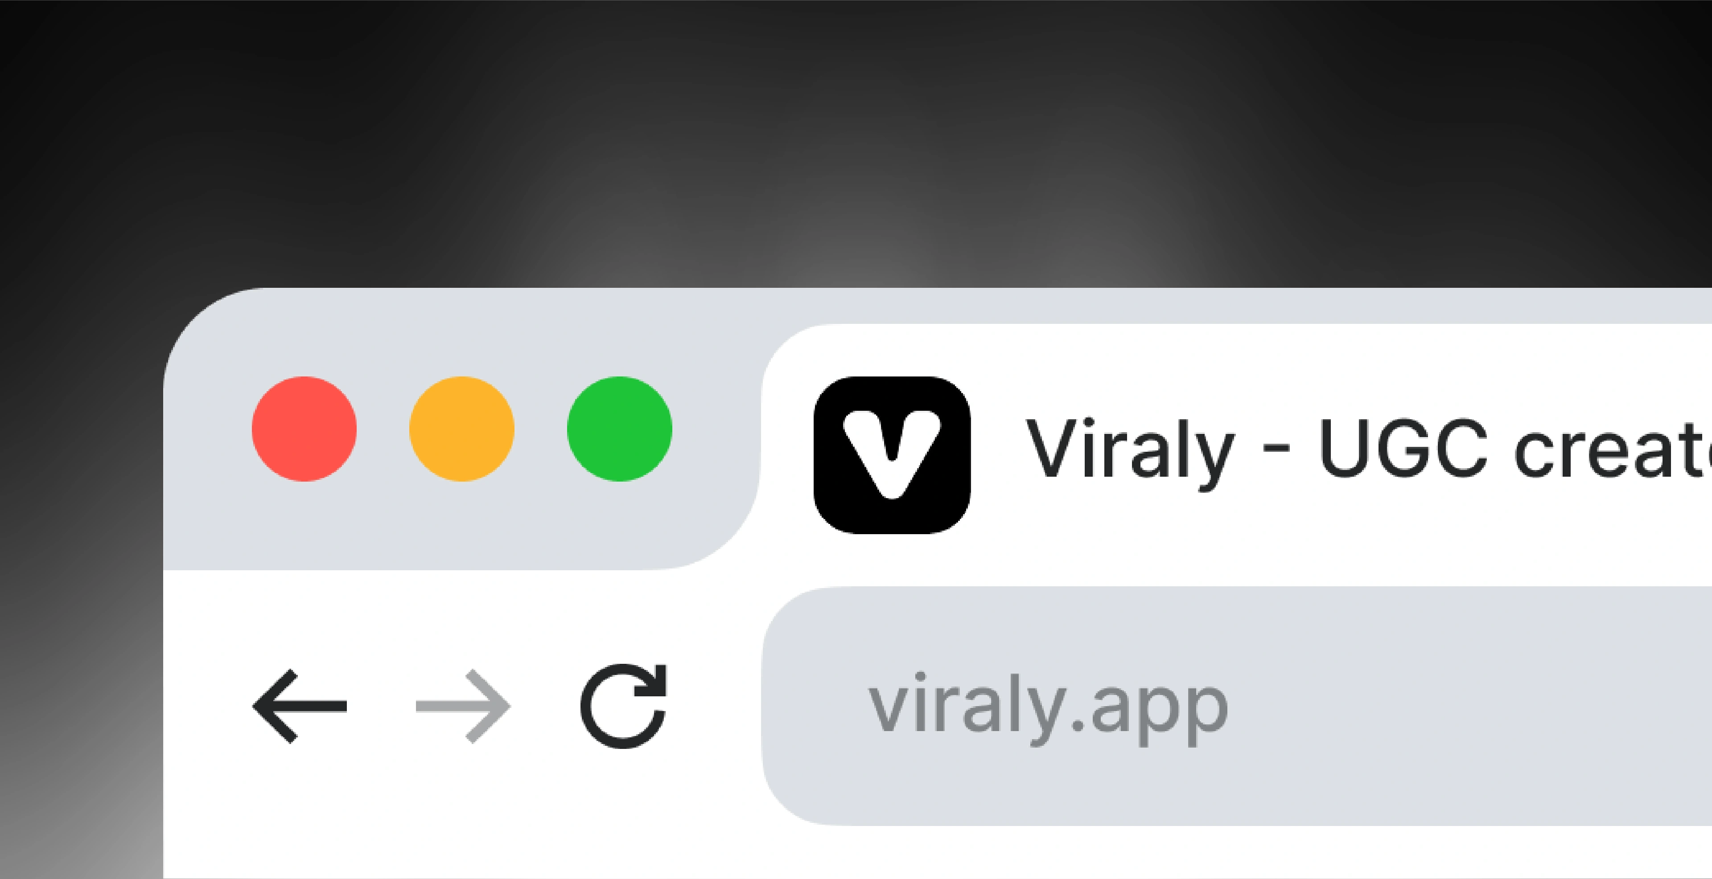Select the Viraly - UGC creator tab
Screen dimensions: 1712x879
pyautogui.click(x=1236, y=447)
